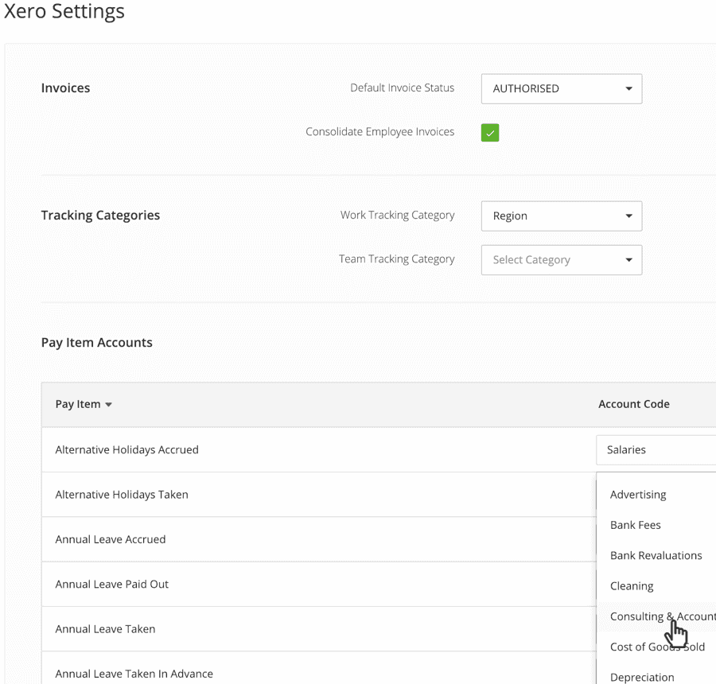
Task: Select Advertising from the account list
Action: click(638, 494)
